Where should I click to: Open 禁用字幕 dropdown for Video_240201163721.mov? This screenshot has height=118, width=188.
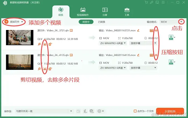[x=143, y=43]
